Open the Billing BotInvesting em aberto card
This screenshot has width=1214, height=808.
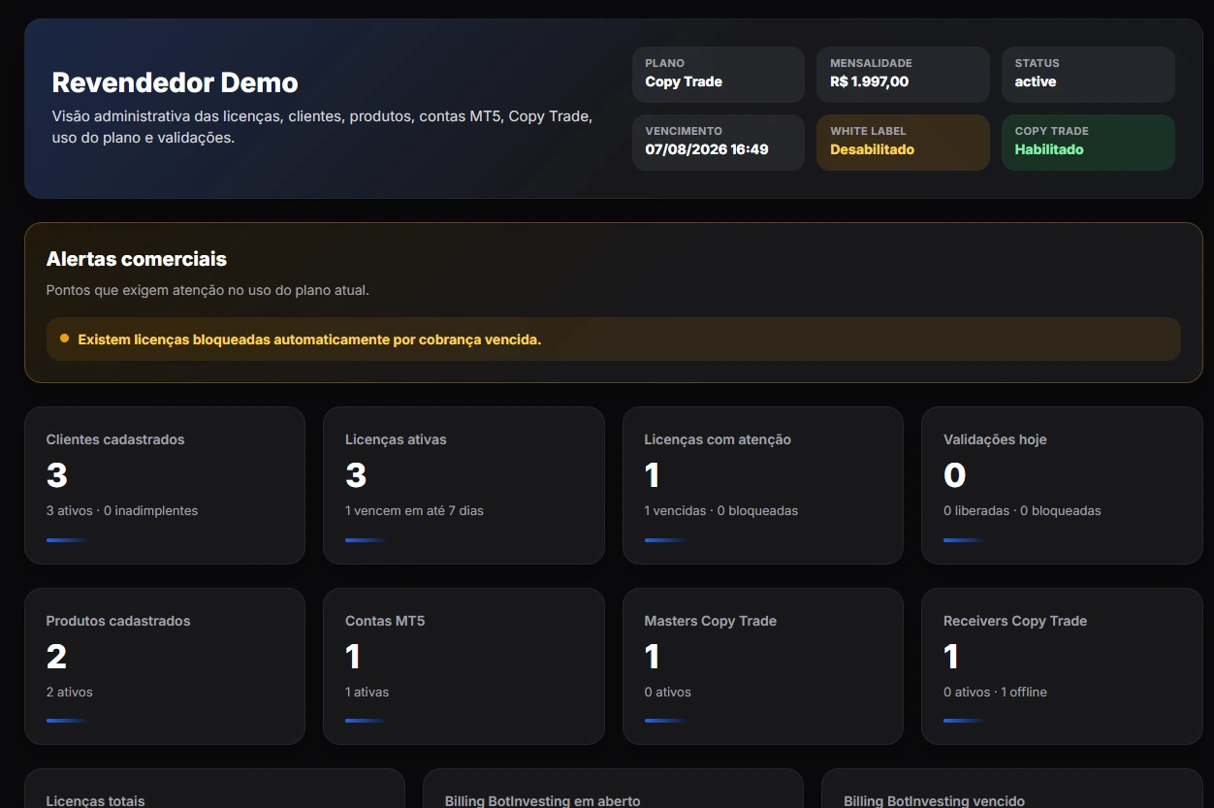pyautogui.click(x=613, y=789)
